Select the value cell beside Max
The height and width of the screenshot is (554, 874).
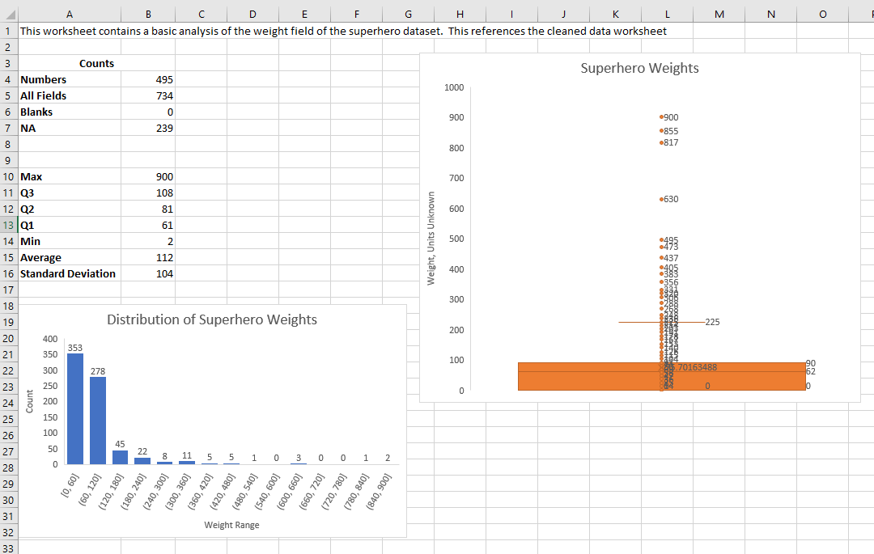tap(148, 176)
